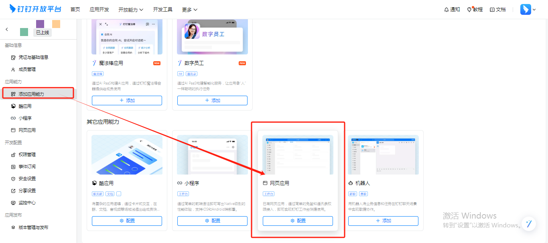Image resolution: width=548 pixels, height=243 pixels.
Task: Click the 酷应用 card title
Action: (106, 183)
